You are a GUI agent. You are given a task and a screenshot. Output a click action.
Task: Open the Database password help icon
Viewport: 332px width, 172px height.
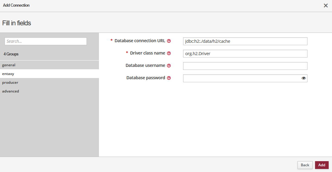click(169, 78)
